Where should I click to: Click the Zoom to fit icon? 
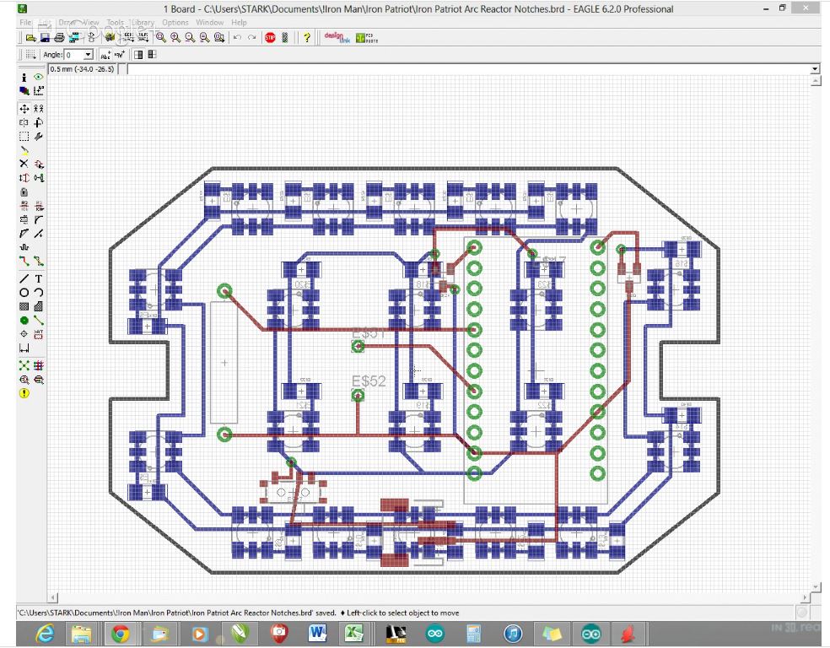point(161,38)
